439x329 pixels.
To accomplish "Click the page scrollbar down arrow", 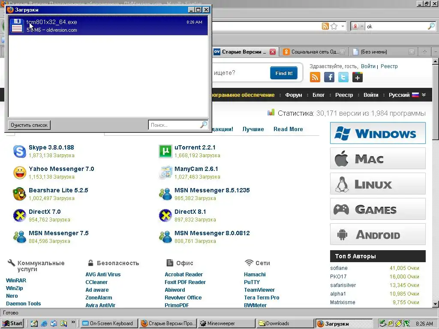I will 436,304.
